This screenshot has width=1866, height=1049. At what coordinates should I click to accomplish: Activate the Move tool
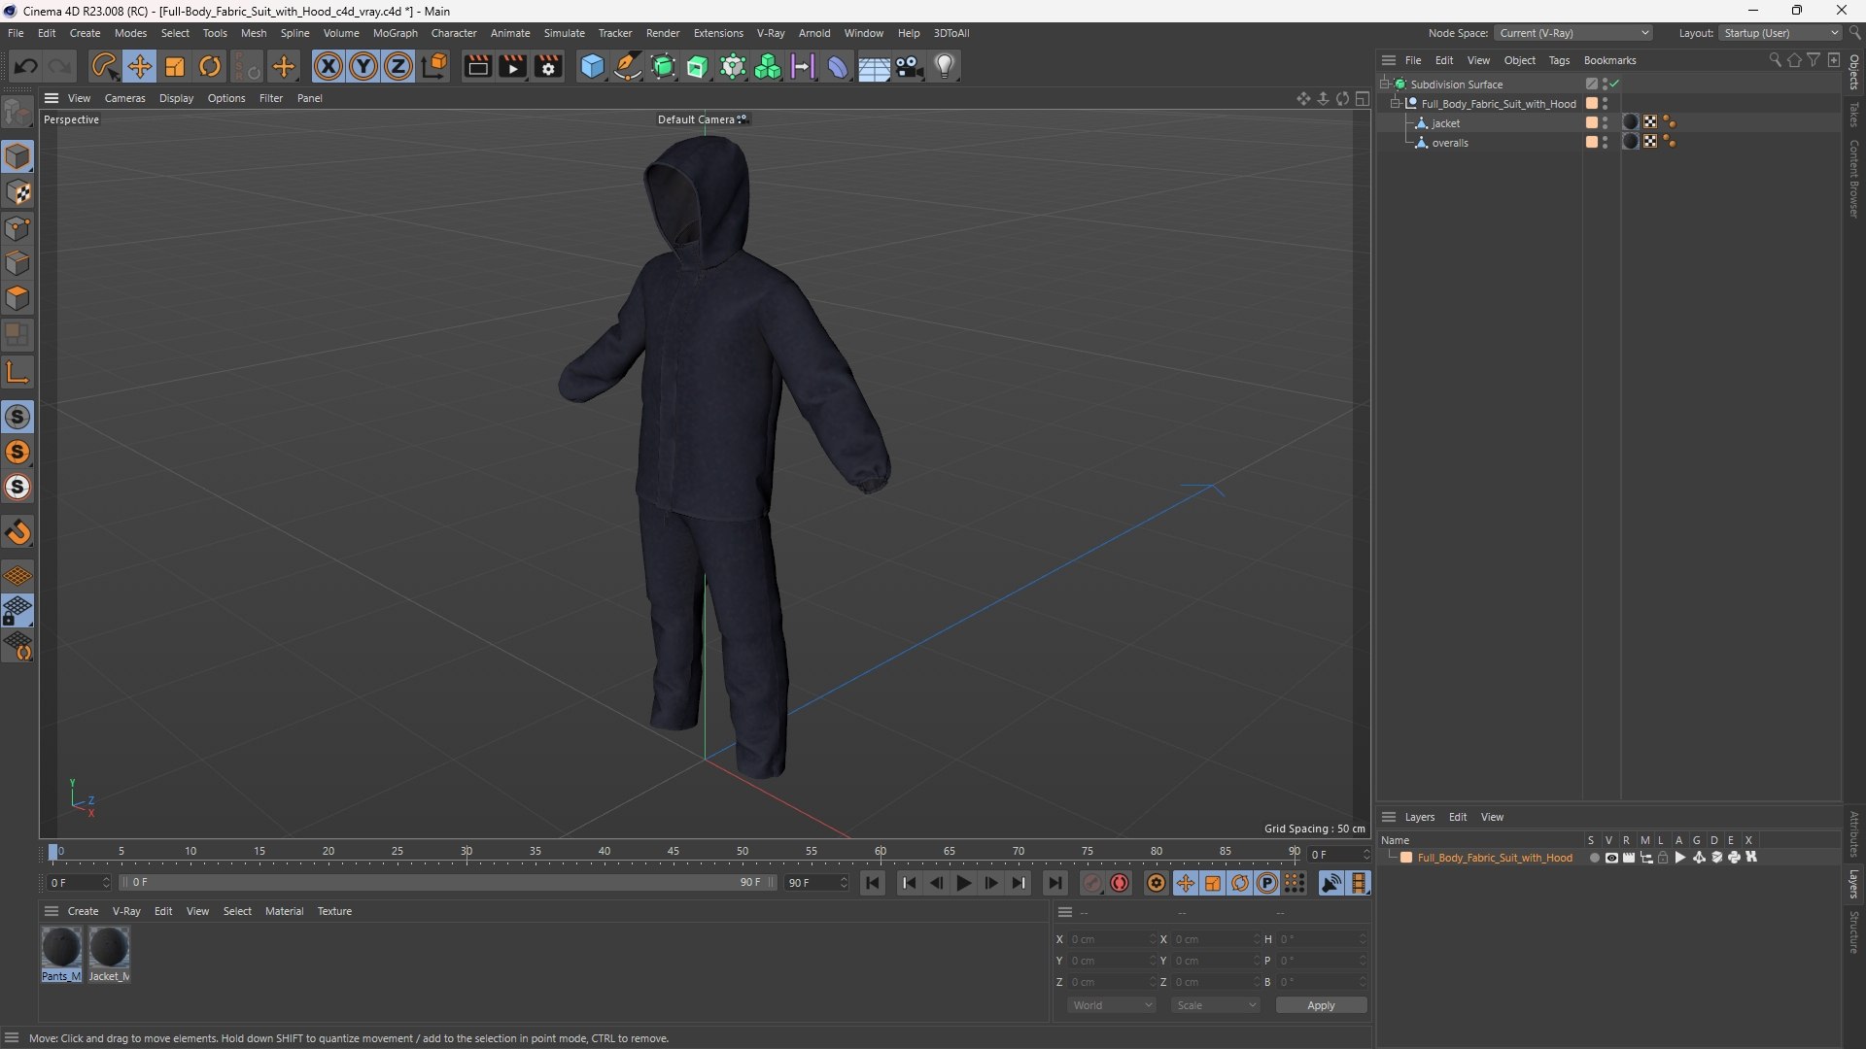click(139, 66)
